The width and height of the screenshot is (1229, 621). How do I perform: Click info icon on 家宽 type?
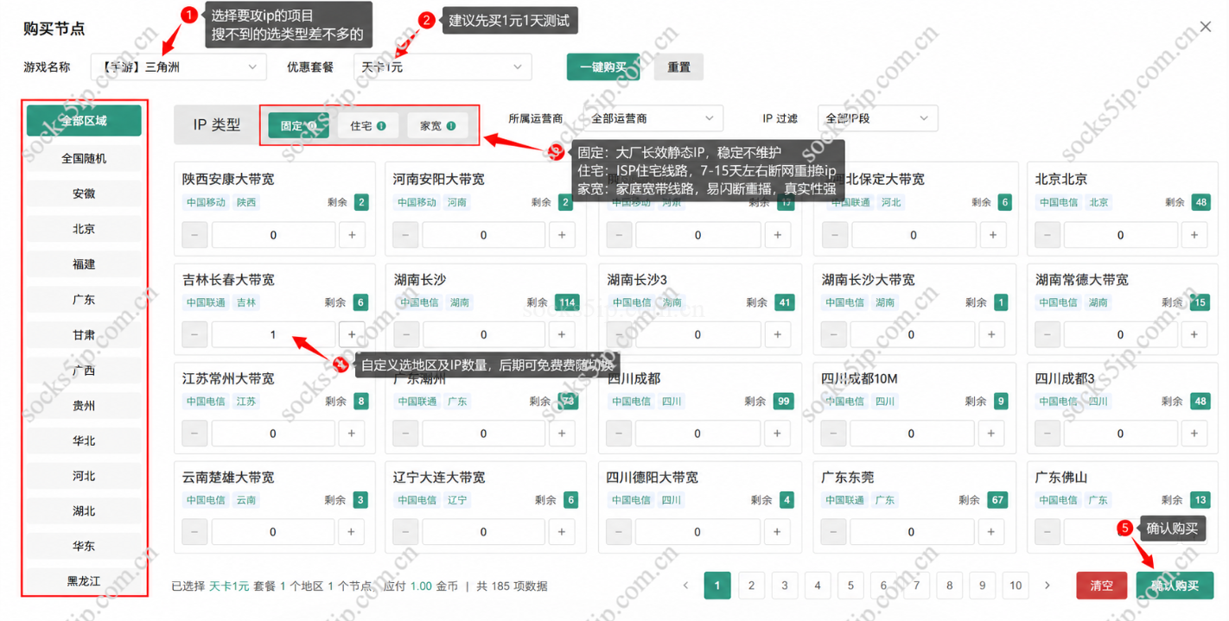[451, 126]
